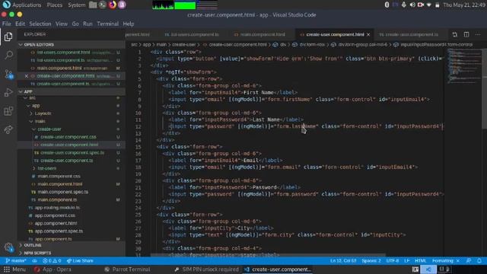Open the Run menu
487x274 pixels.
[x=88, y=24]
